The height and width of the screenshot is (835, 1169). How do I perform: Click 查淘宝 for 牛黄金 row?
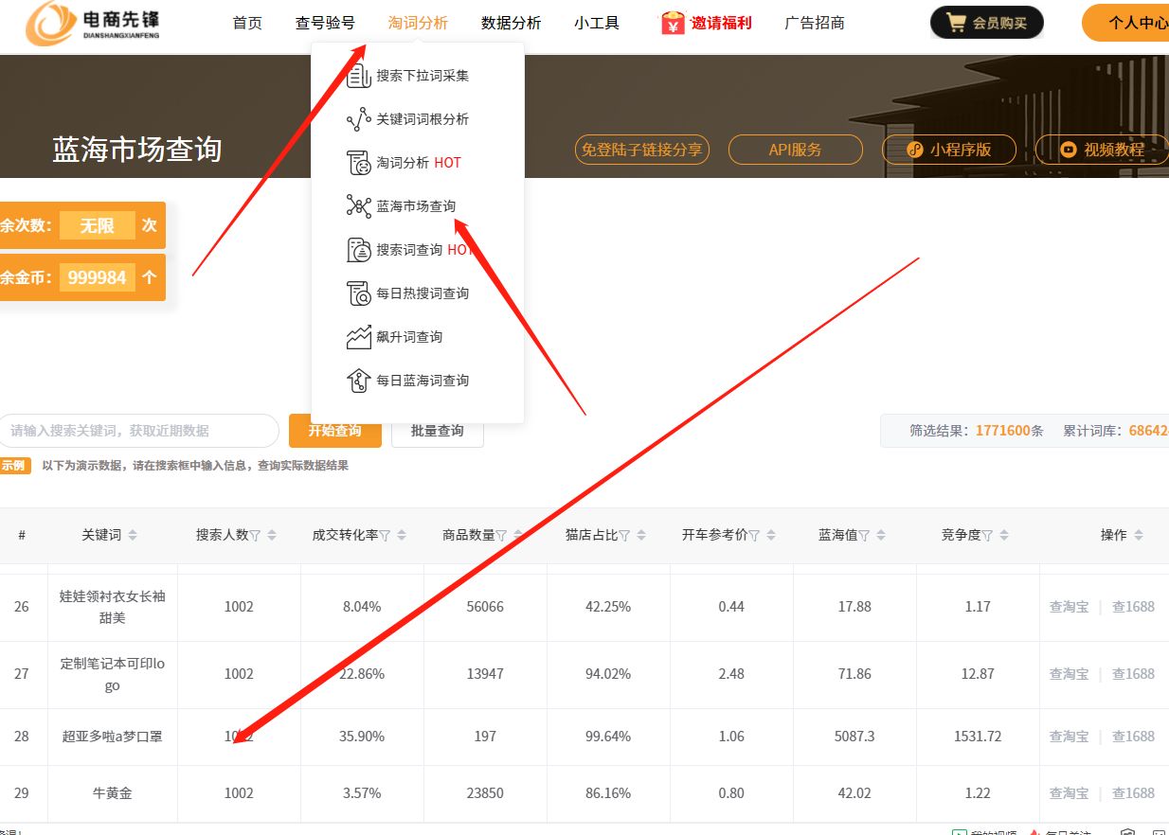pos(1069,793)
